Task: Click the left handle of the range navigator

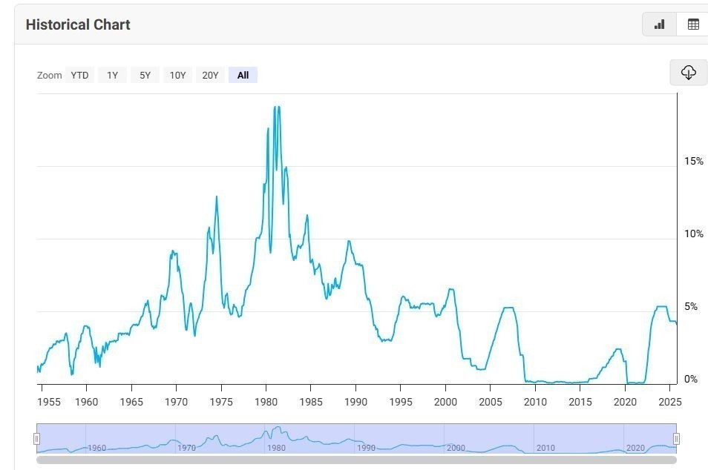Action: (x=36, y=439)
